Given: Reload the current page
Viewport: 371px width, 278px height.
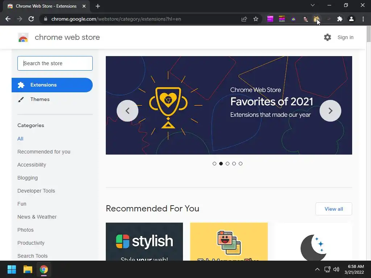Looking at the screenshot, I should pos(31,19).
